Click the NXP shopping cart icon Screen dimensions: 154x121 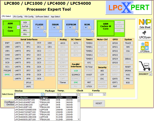click(145, 66)
